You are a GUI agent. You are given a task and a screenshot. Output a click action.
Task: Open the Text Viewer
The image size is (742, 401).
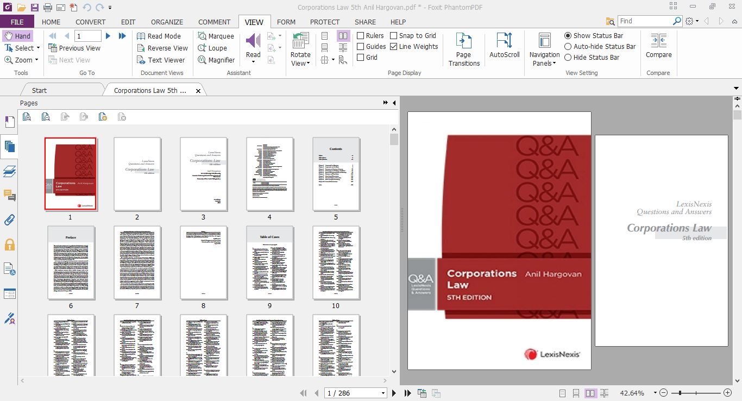click(x=161, y=60)
